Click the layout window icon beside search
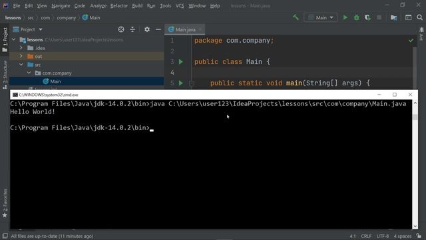426x240 pixels. (x=408, y=17)
